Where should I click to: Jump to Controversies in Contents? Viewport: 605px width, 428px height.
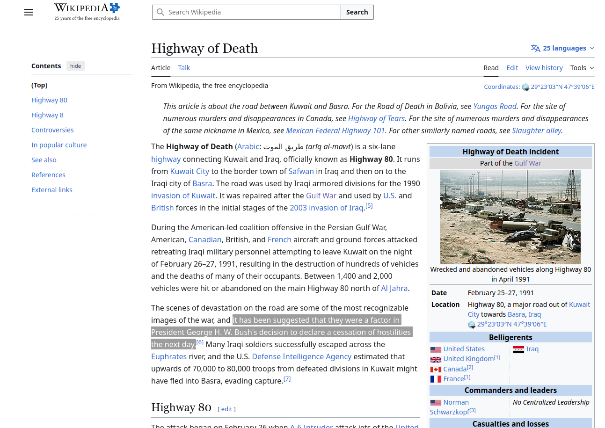[x=52, y=130]
